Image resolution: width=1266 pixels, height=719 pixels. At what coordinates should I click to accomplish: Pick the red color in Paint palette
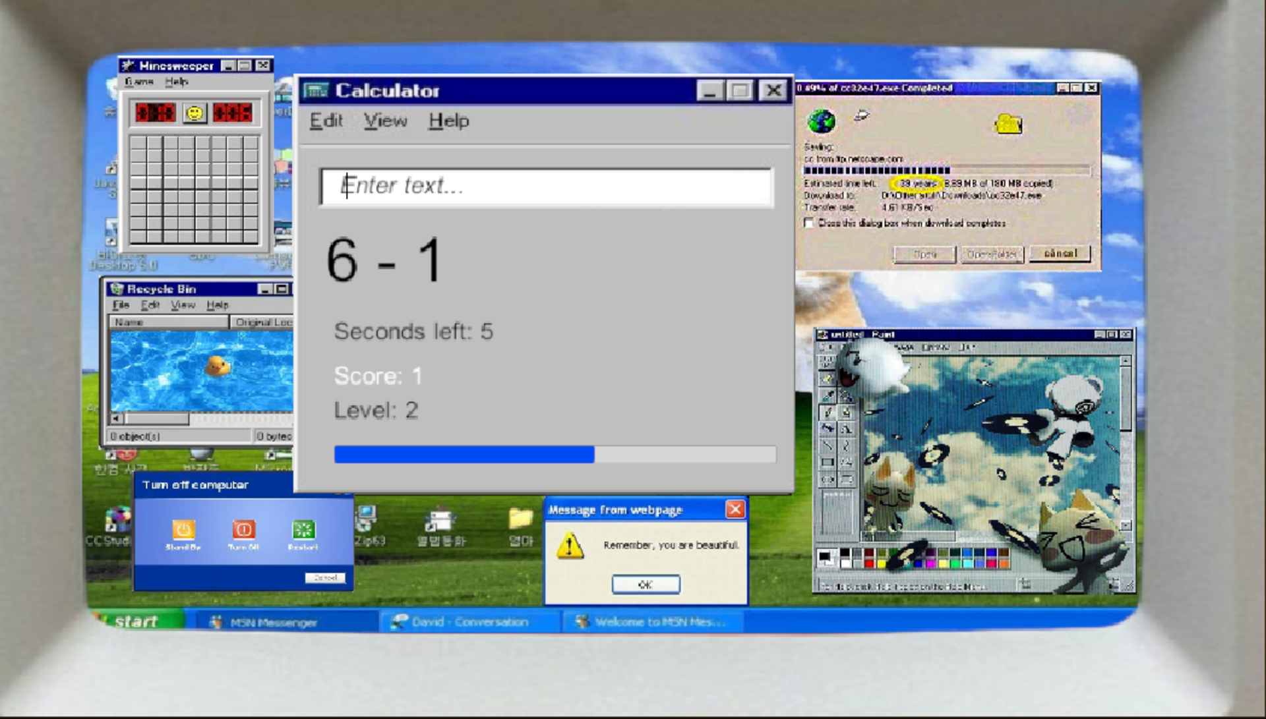(x=869, y=563)
